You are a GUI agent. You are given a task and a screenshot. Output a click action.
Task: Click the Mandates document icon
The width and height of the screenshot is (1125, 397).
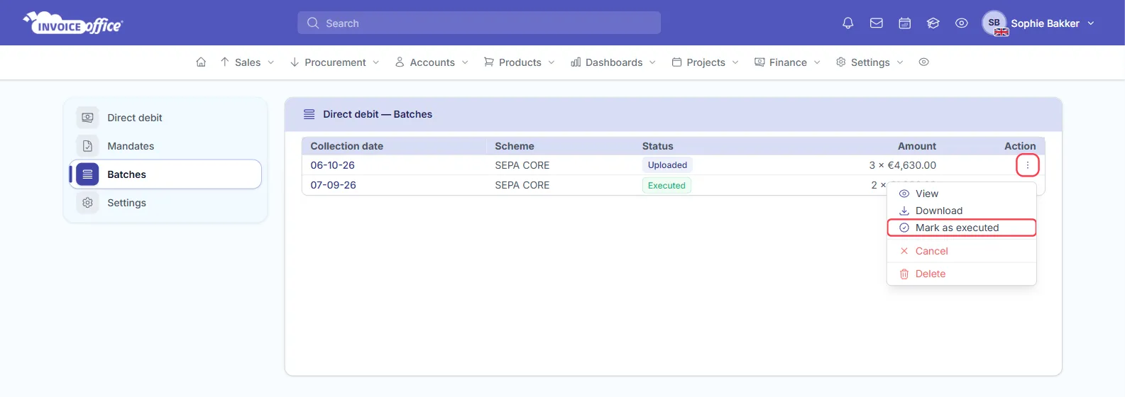87,146
